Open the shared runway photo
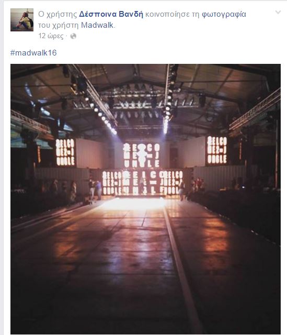This screenshot has height=335, width=287. [x=145, y=199]
